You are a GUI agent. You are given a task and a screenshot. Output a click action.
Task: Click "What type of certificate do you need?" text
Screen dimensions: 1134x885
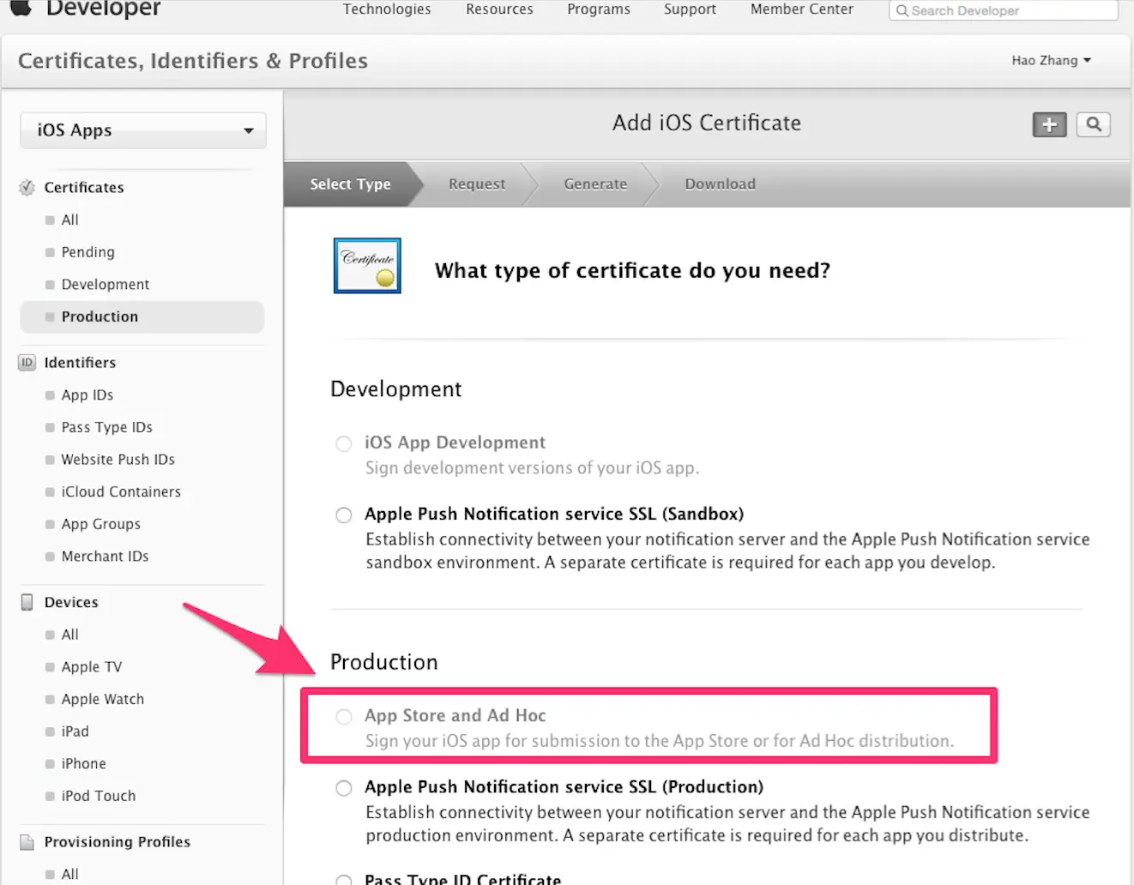632,270
